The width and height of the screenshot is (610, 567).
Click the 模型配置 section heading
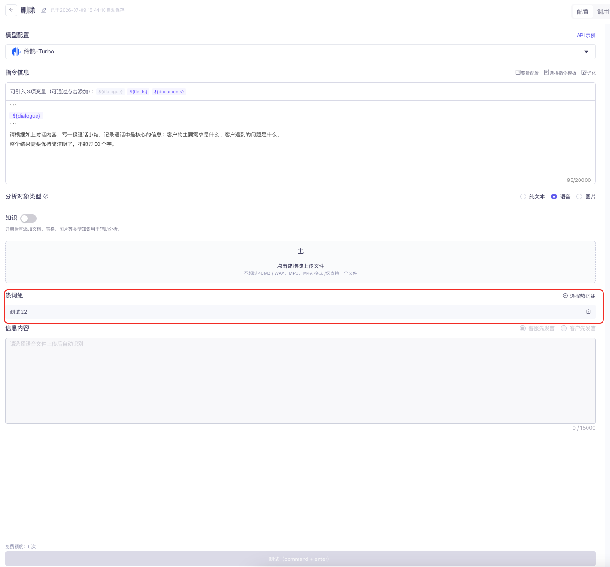tap(17, 35)
